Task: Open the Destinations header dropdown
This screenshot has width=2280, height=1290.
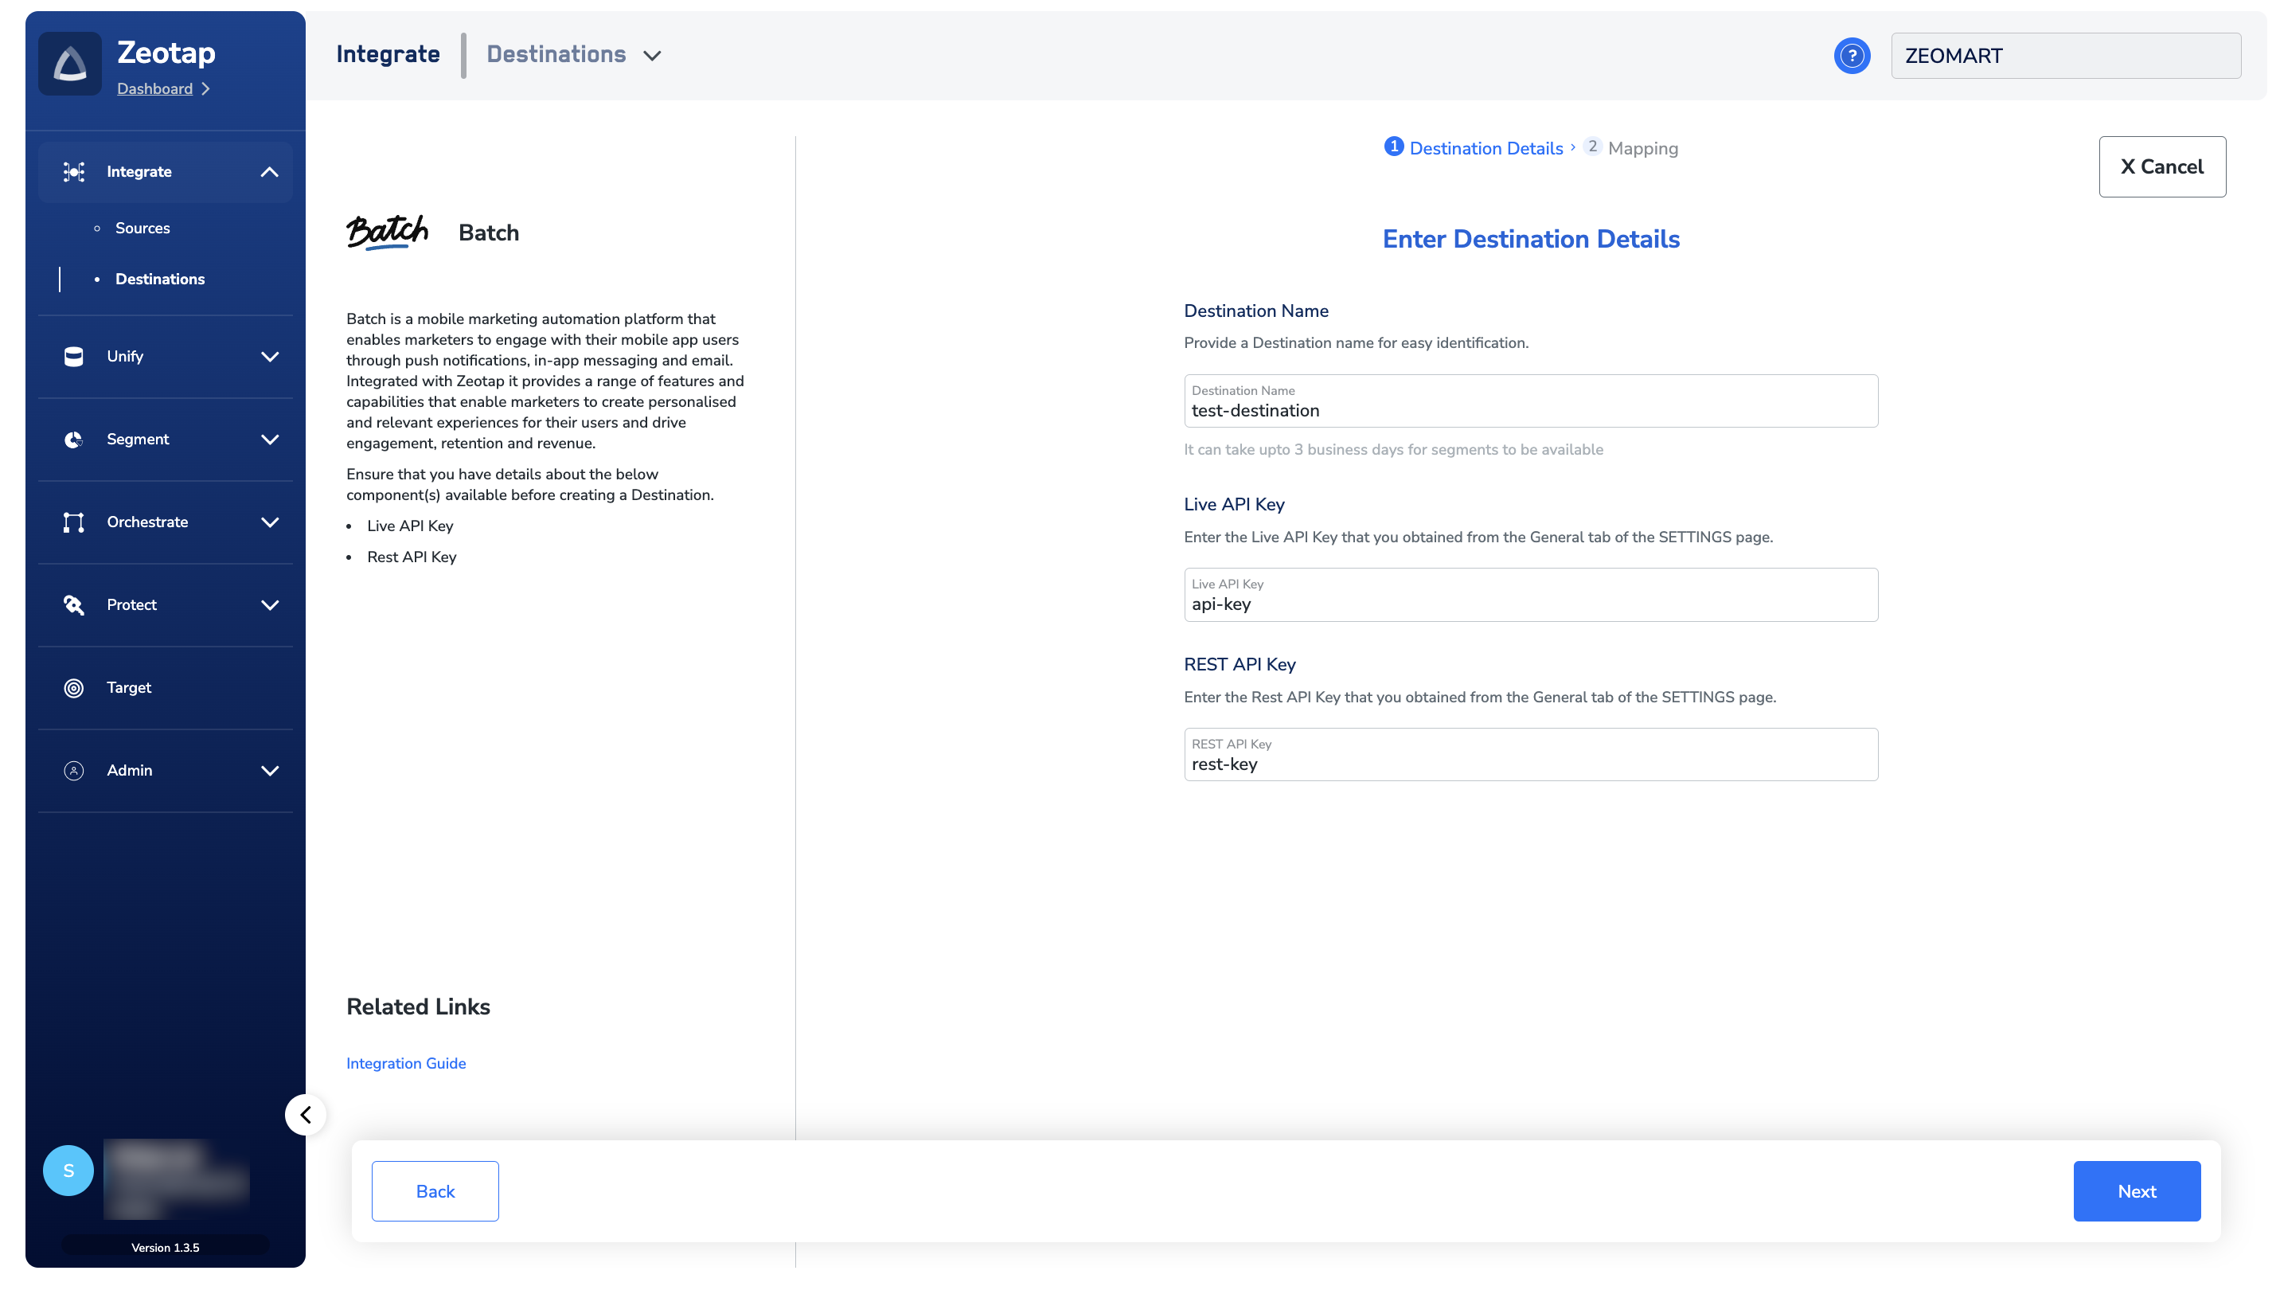Action: click(652, 56)
